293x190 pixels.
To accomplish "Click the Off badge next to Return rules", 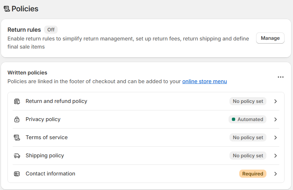I will click(51, 29).
